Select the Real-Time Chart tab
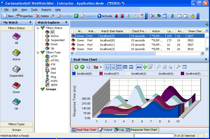The width and height of the screenshot is (210, 139). (x=84, y=130)
